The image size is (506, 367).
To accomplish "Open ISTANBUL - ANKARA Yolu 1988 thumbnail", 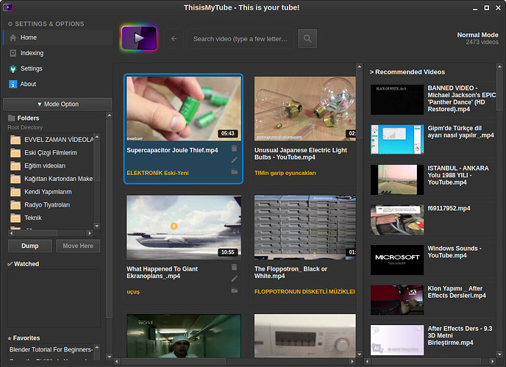I will coord(397,179).
